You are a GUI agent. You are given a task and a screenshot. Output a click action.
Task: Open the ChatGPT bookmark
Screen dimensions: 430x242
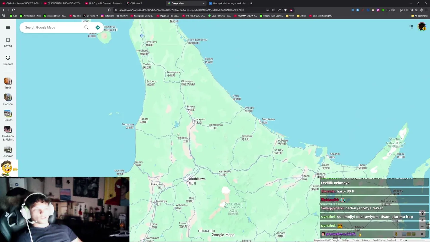122,16
